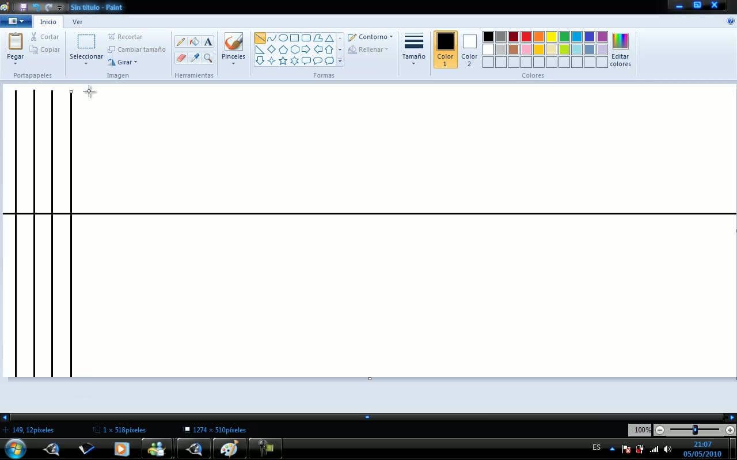Expand the Seleccionar dropdown arrow
Image resolution: width=737 pixels, height=460 pixels.
pos(86,63)
